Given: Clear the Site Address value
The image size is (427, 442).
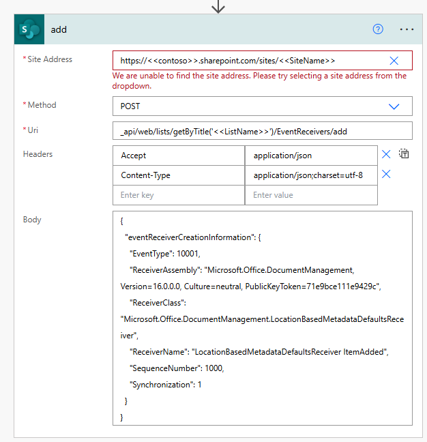Looking at the screenshot, I should (x=394, y=61).
